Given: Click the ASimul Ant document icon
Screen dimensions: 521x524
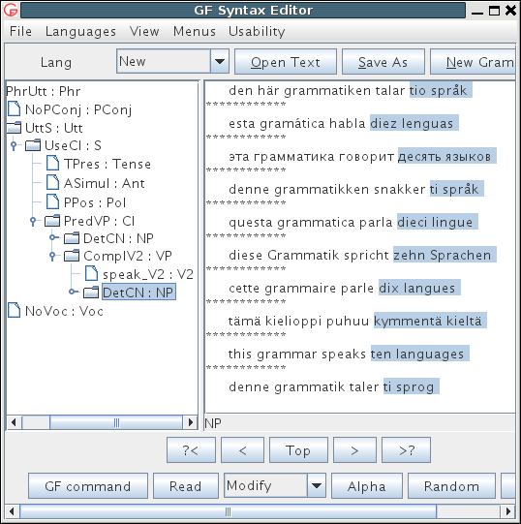Looking at the screenshot, I should 52,182.
